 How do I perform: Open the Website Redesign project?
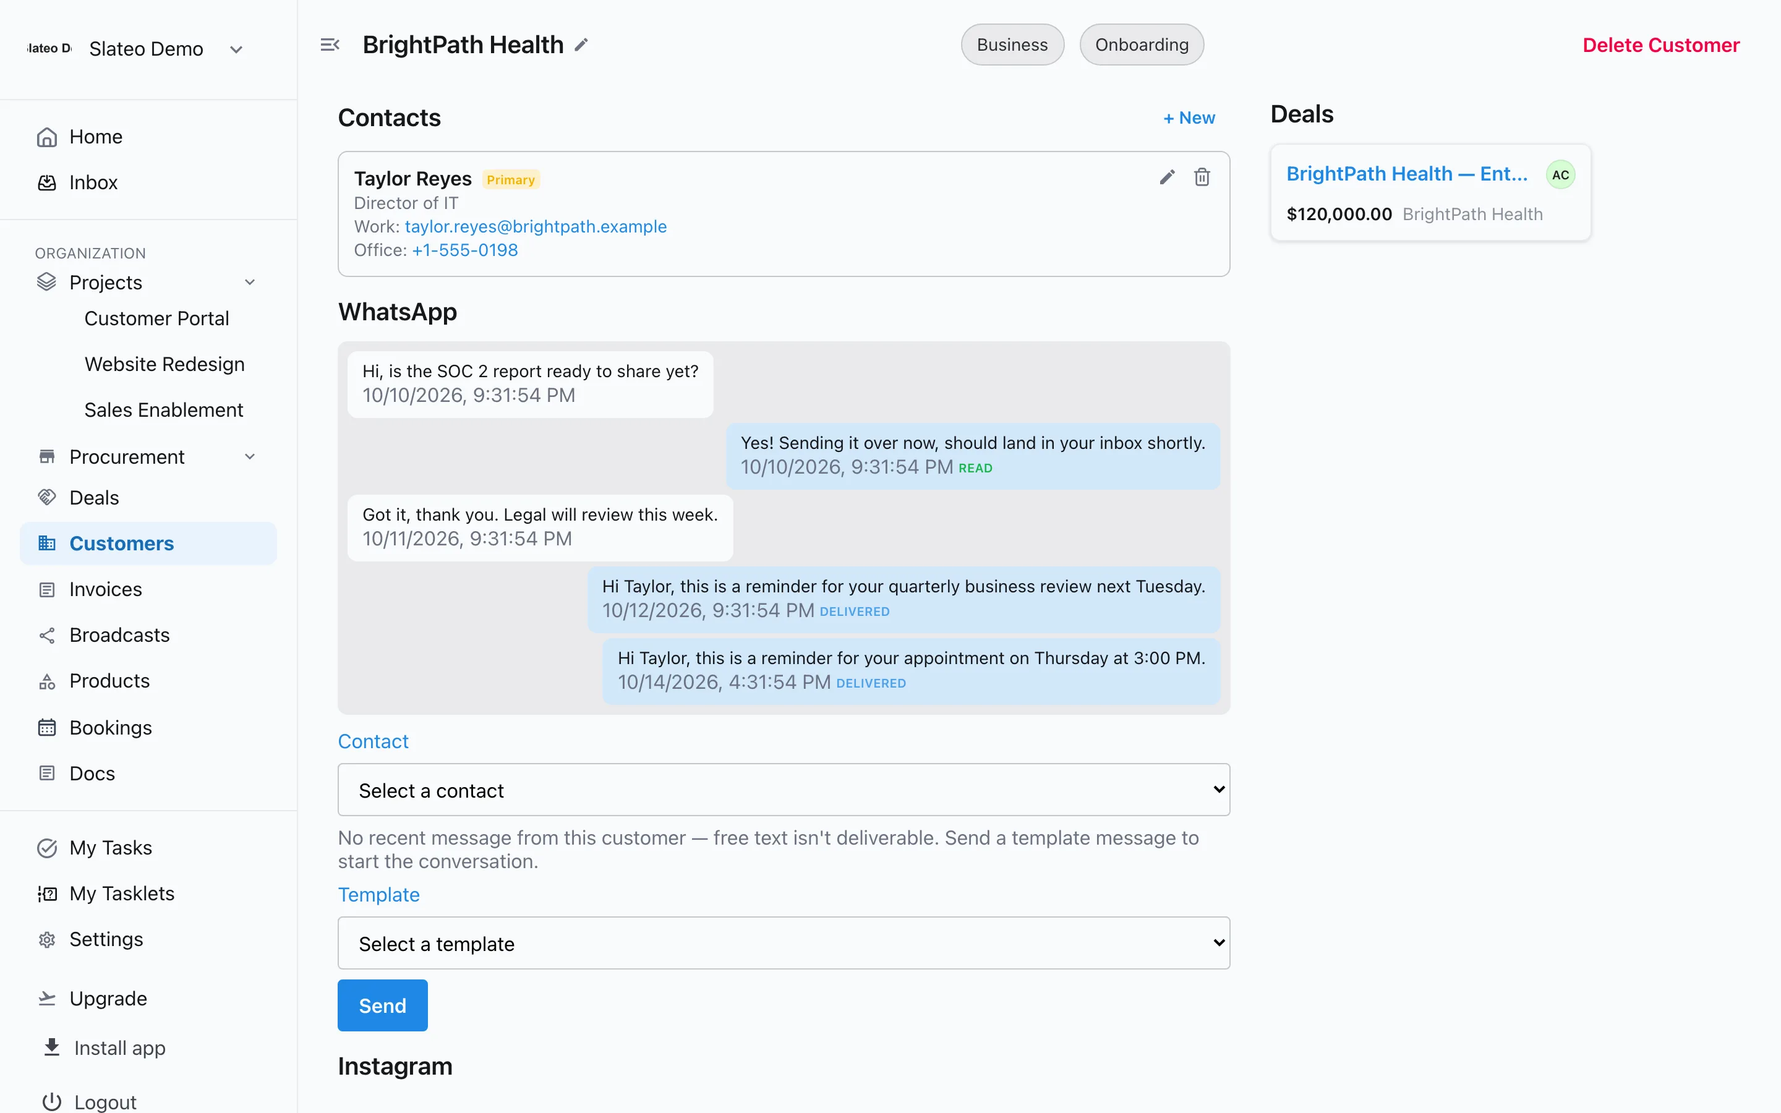[164, 364]
